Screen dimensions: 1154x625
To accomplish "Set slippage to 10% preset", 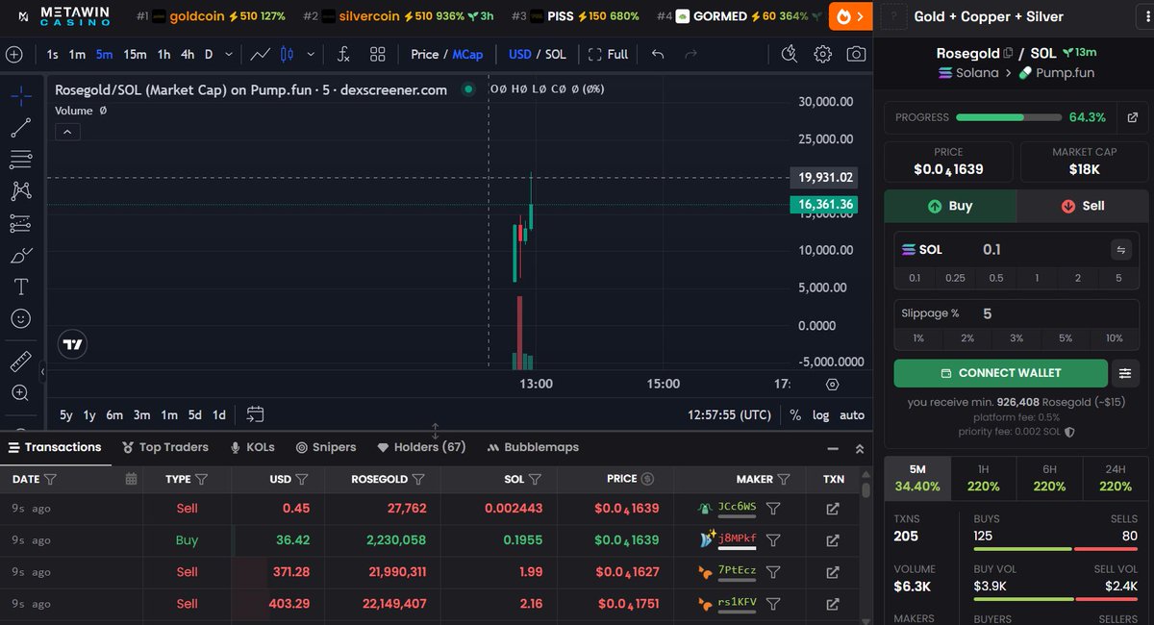I will tap(1114, 338).
